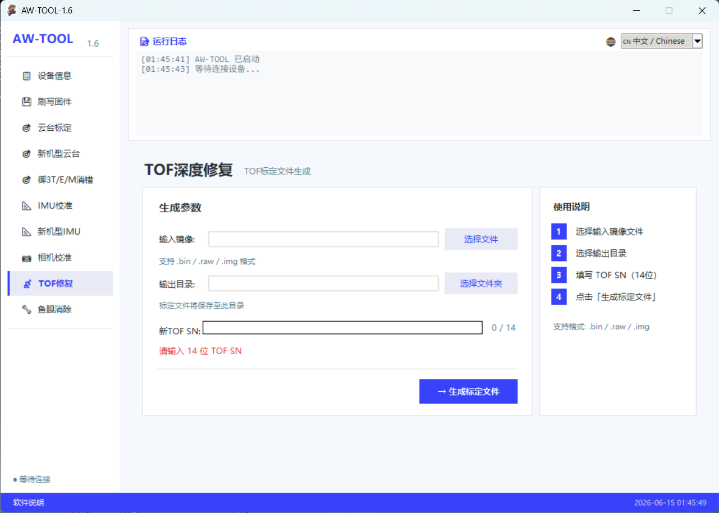Click the 云台标定 target icon
Viewport: 719px width, 513px height.
click(x=26, y=128)
